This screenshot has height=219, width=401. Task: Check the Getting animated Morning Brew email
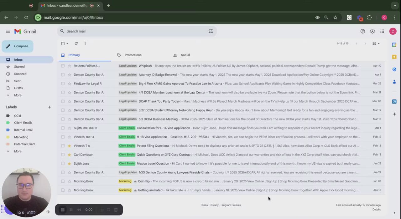tap(63, 190)
